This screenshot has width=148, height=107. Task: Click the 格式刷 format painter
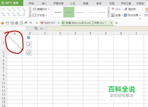tap(130, 9)
